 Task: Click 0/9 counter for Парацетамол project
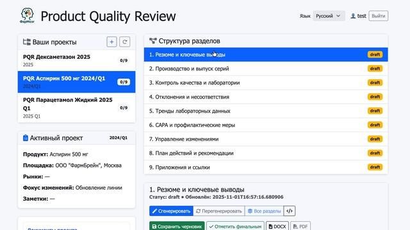pyautogui.click(x=124, y=108)
